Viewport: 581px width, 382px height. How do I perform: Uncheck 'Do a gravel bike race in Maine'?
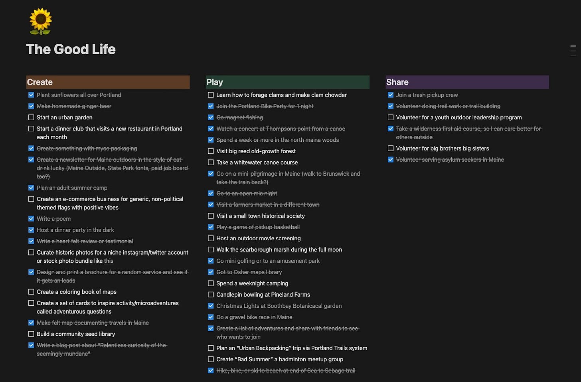point(211,317)
